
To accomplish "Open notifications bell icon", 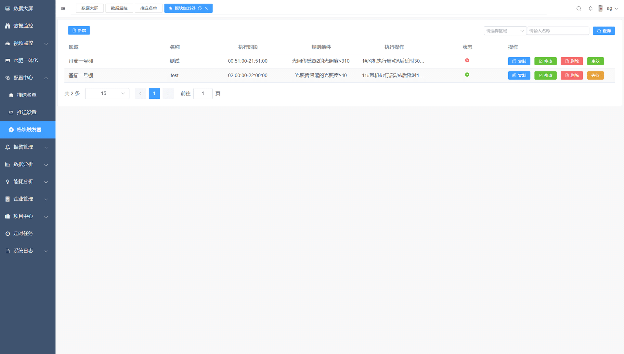I will coord(591,8).
